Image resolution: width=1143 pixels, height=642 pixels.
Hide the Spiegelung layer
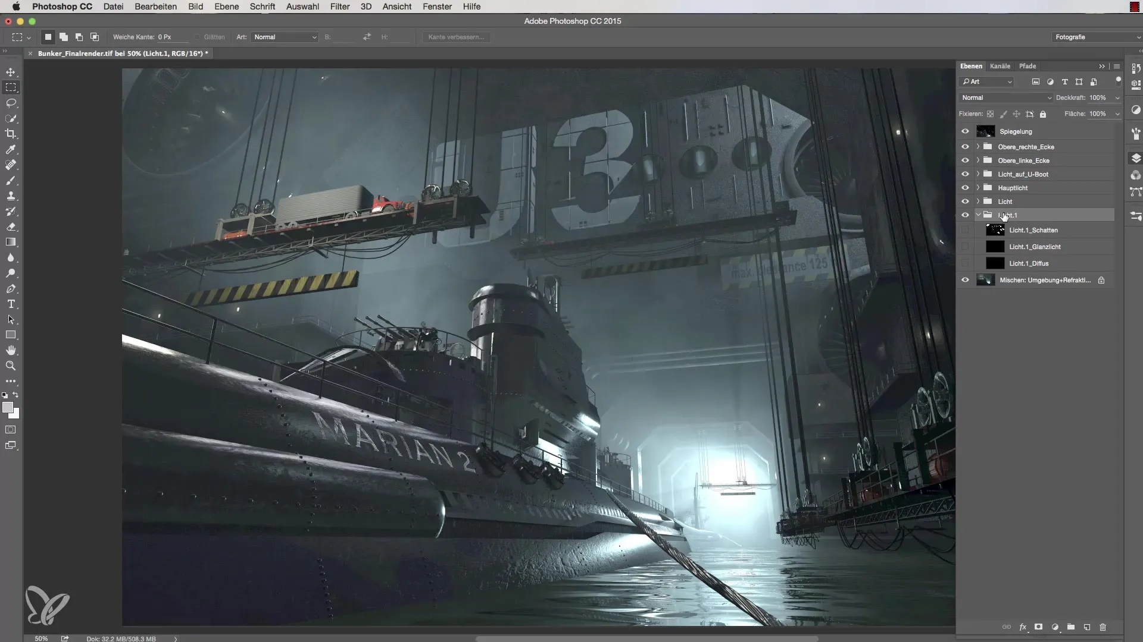pos(965,131)
